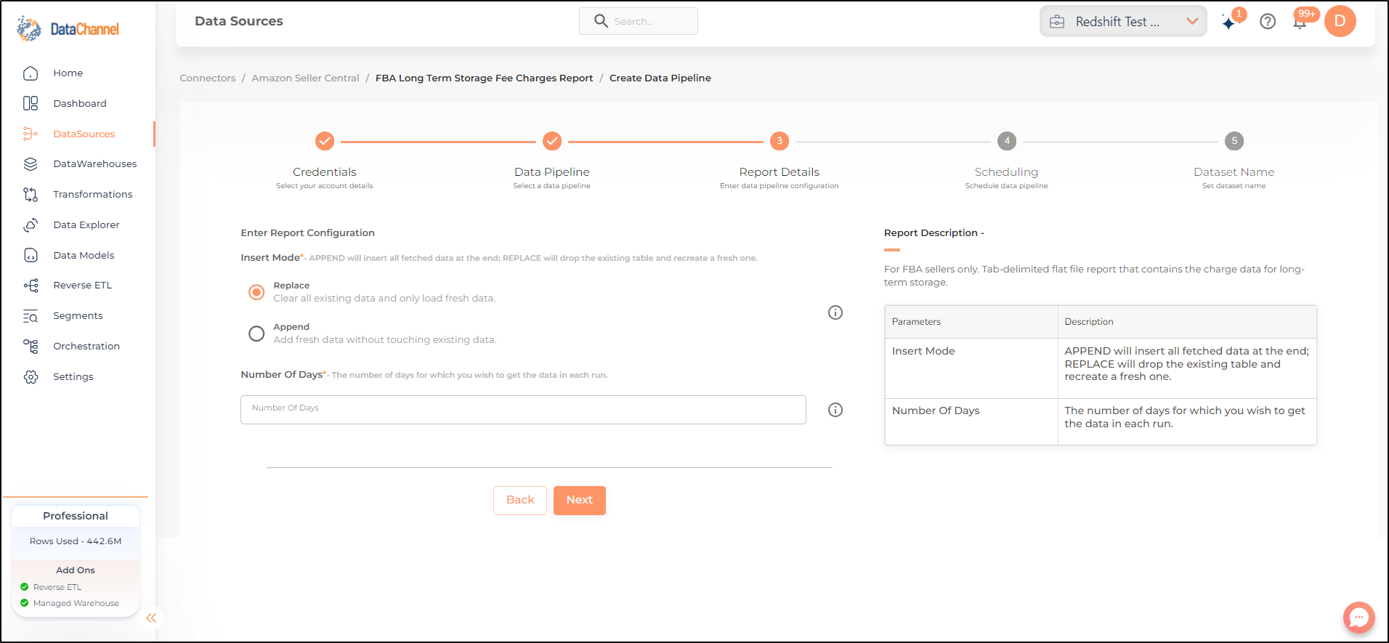The image size is (1389, 643).
Task: Click the DataWarehouses stack icon
Action: pyautogui.click(x=31, y=164)
